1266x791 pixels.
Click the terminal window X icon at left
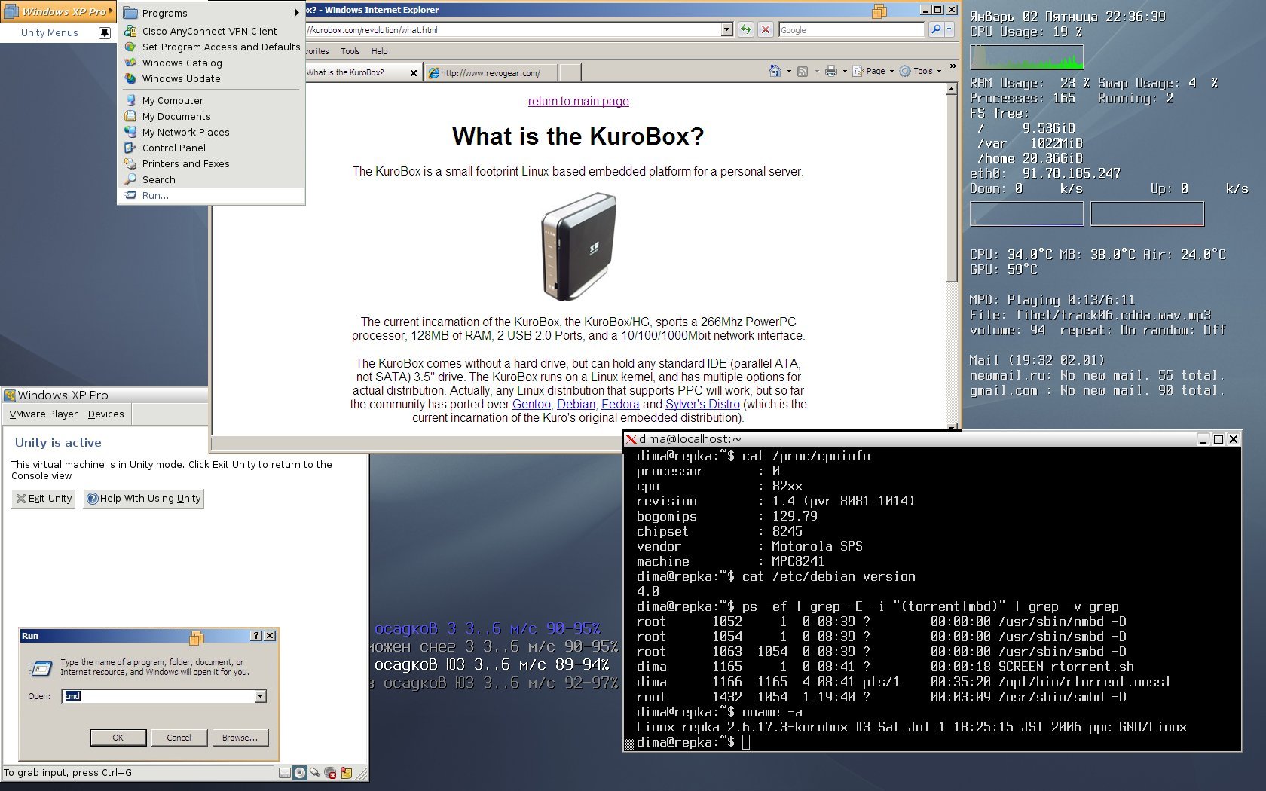(631, 439)
